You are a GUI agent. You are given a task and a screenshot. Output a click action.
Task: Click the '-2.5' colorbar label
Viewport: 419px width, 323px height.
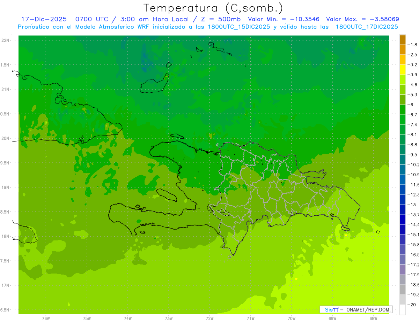tap(412, 55)
